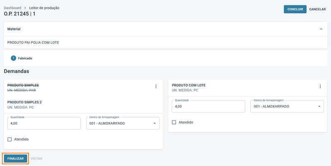Go to Dashboard via the breadcrumb
Image resolution: width=331 pixels, height=166 pixels.
[x=12, y=8]
